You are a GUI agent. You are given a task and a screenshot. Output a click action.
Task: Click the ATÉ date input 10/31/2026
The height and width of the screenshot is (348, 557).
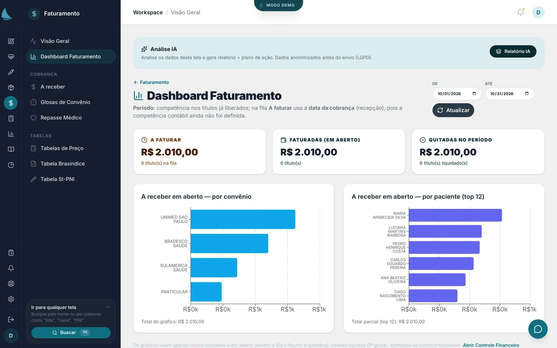coord(509,94)
